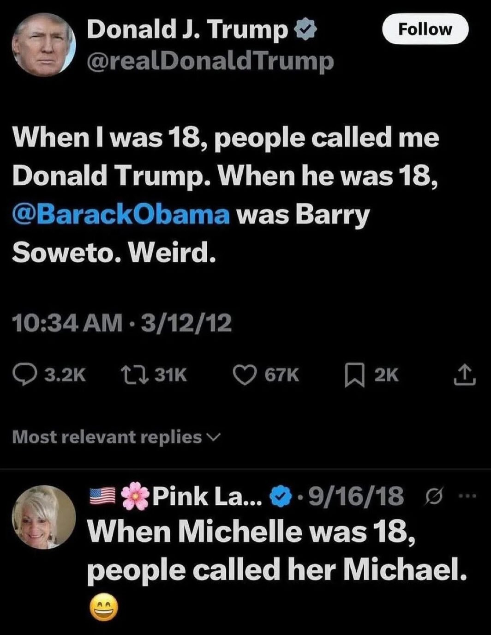
Task: Click verified badge beside Donald J. Trump name
Action: click(305, 30)
